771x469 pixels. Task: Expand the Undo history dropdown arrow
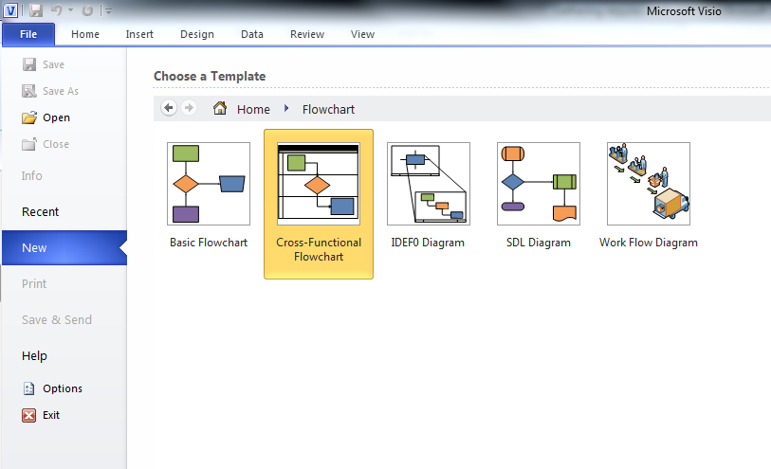coord(70,11)
